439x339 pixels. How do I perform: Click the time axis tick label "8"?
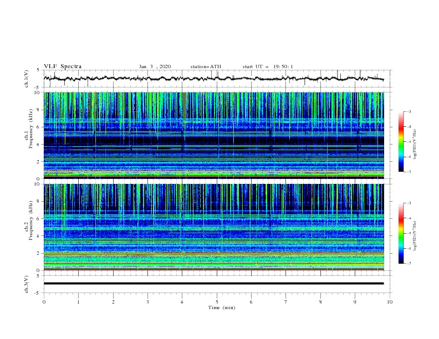[x=320, y=302]
